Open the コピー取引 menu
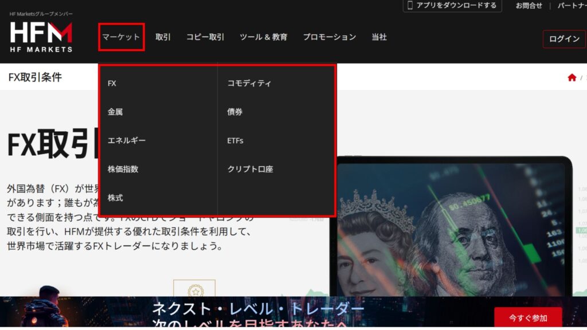 (205, 37)
